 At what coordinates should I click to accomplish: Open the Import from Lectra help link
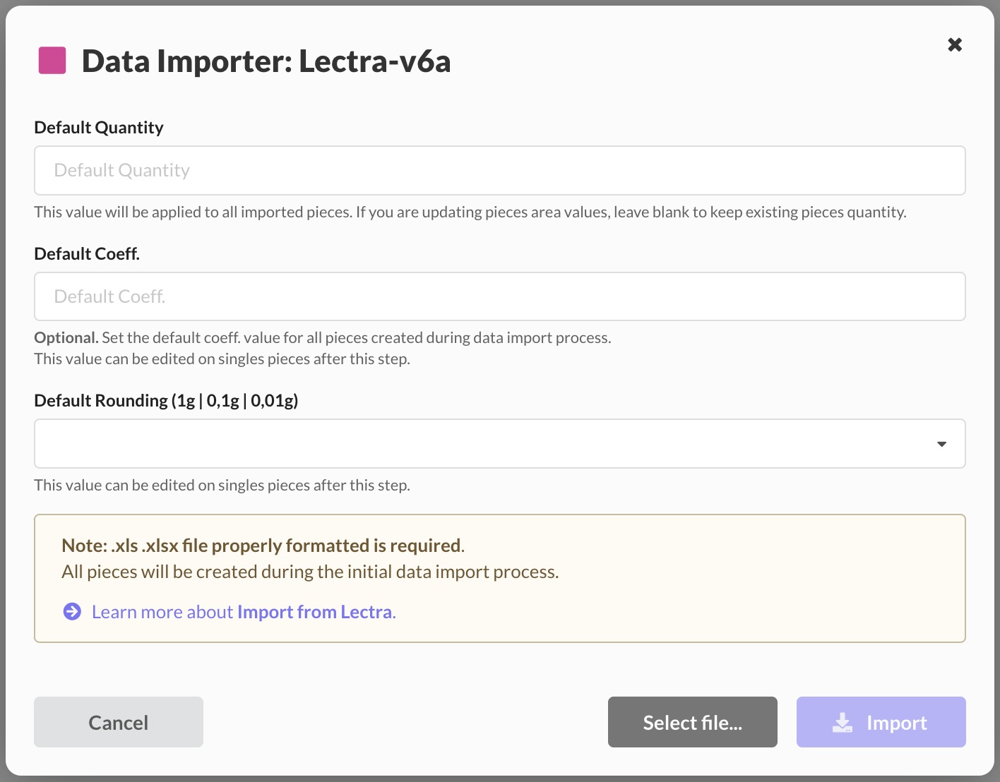[314, 612]
